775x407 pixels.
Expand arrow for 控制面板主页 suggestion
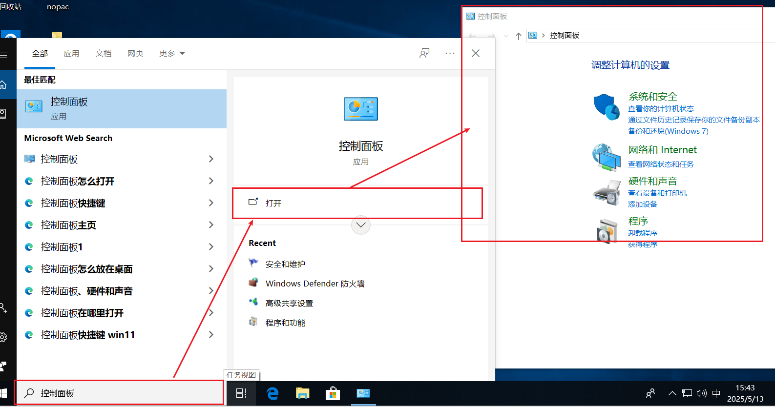click(211, 225)
